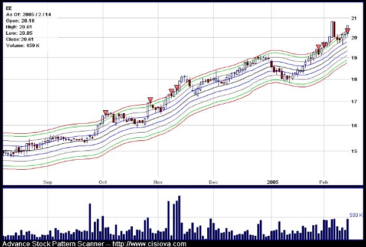This screenshot has height=247, width=366.
Task: Click the red triangle marker in late October
Action: (x=150, y=100)
